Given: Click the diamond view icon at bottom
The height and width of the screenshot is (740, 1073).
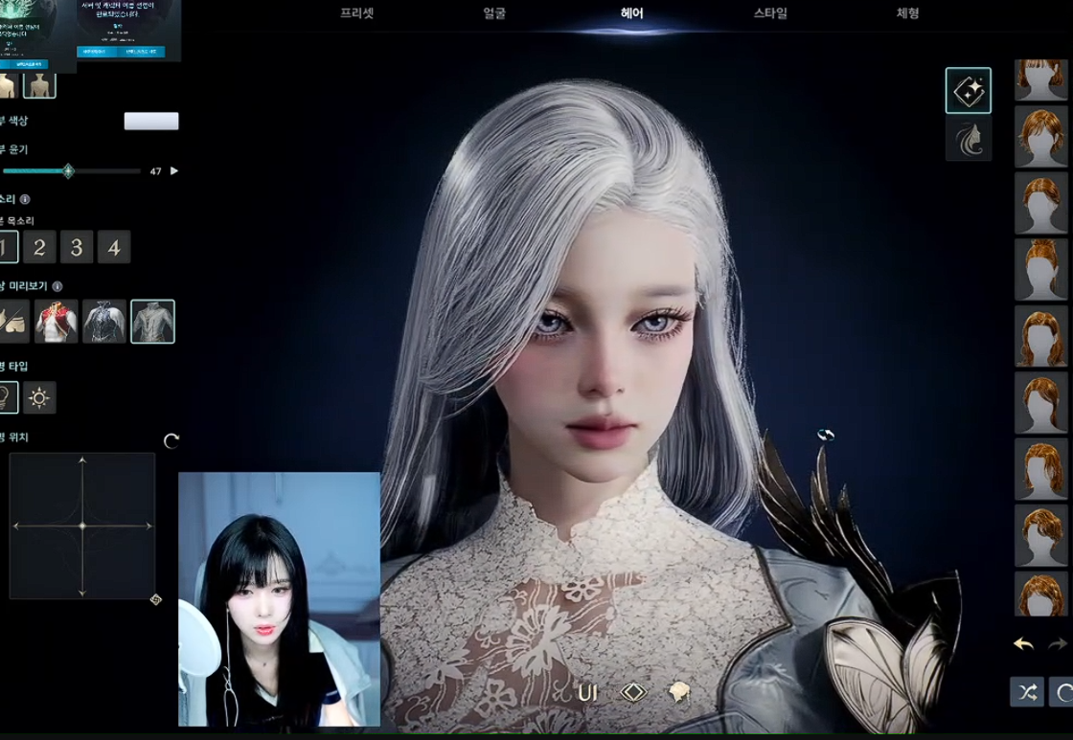Looking at the screenshot, I should coord(633,692).
